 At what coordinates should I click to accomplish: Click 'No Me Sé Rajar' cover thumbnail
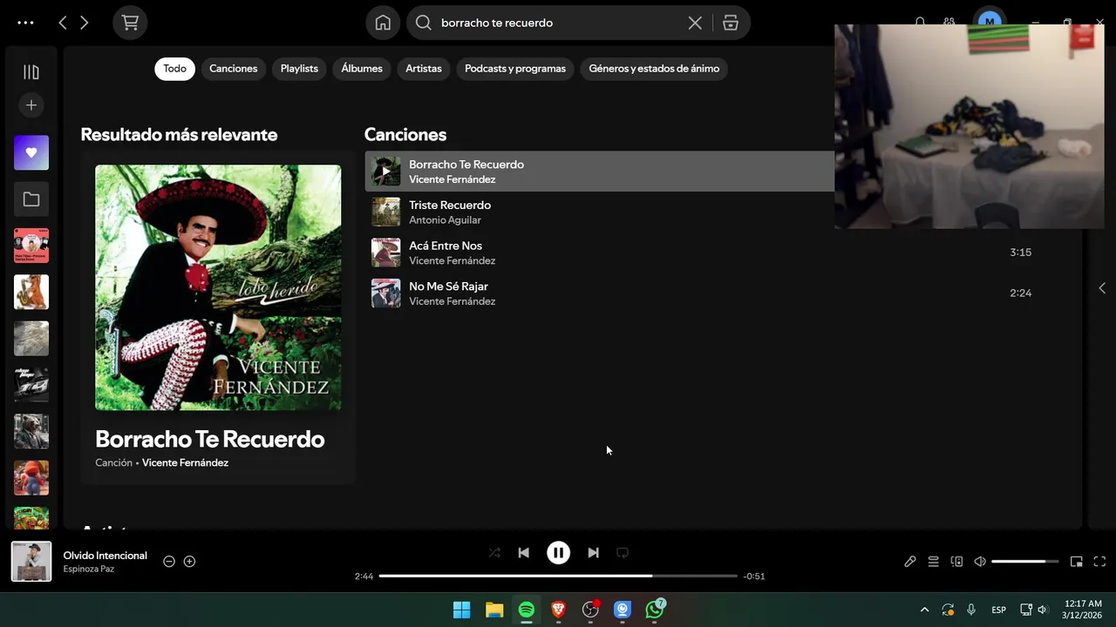click(x=386, y=293)
